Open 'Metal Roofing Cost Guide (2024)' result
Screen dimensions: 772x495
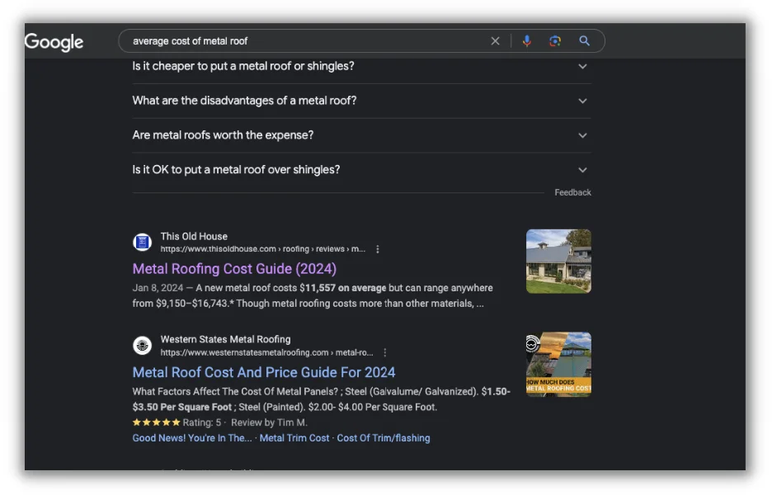point(234,269)
